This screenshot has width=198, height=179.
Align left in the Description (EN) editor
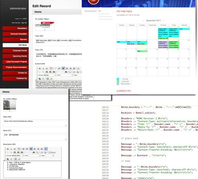(x=31, y=149)
